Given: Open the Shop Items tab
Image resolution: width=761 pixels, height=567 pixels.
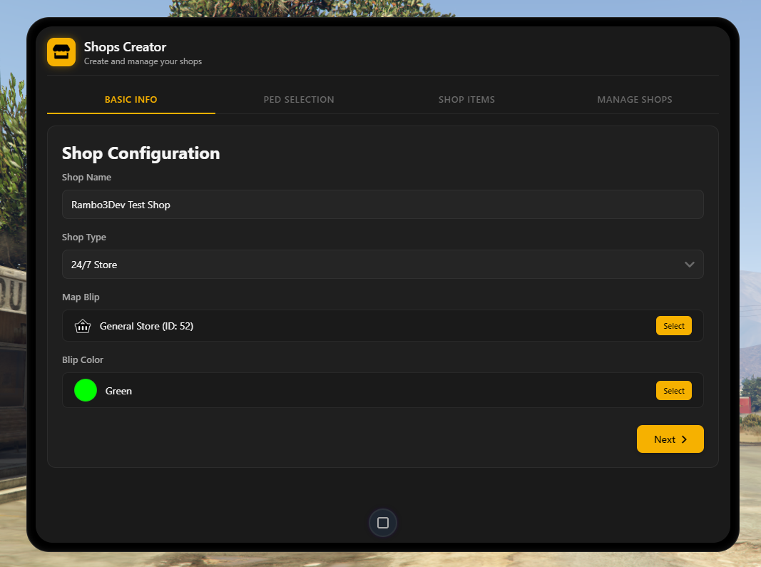Looking at the screenshot, I should click(x=466, y=100).
